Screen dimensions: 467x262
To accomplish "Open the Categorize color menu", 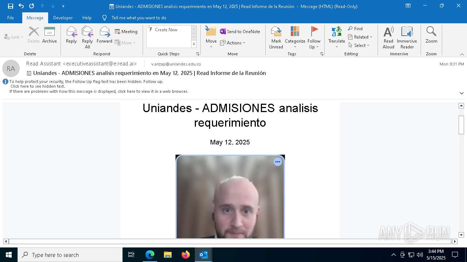I will tap(295, 37).
